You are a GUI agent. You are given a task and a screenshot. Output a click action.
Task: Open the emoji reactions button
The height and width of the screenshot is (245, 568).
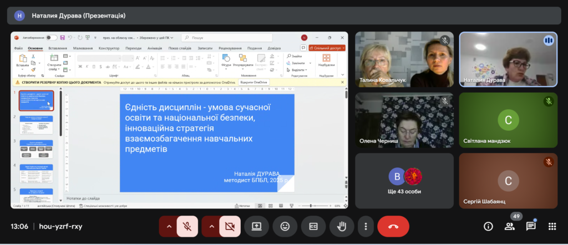click(285, 226)
